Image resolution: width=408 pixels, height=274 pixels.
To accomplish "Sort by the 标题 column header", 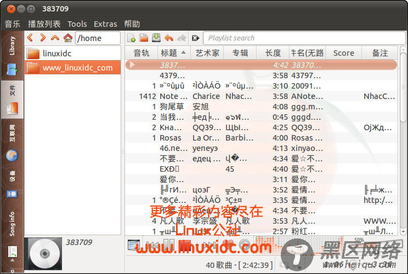I will pos(174,53).
